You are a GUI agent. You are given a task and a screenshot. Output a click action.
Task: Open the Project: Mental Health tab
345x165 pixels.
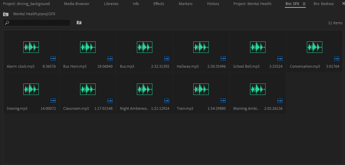[x=252, y=4]
